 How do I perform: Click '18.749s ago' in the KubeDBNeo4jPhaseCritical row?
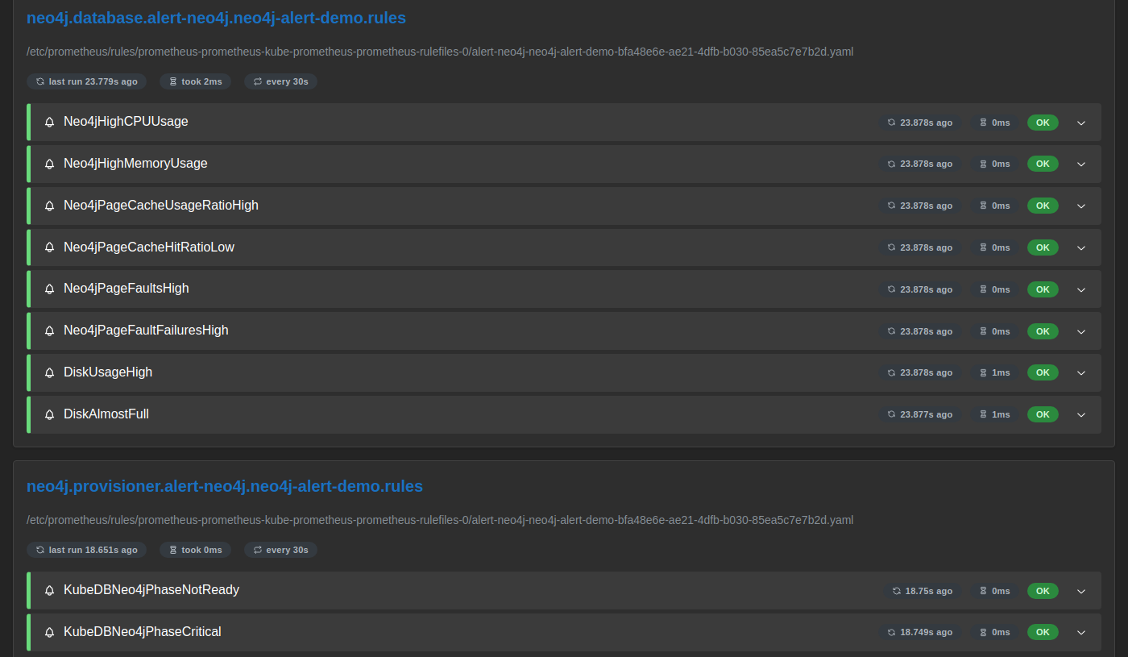[927, 633]
